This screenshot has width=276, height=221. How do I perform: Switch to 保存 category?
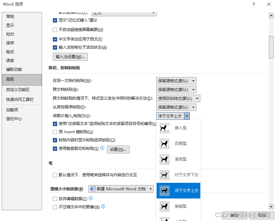[22, 43]
